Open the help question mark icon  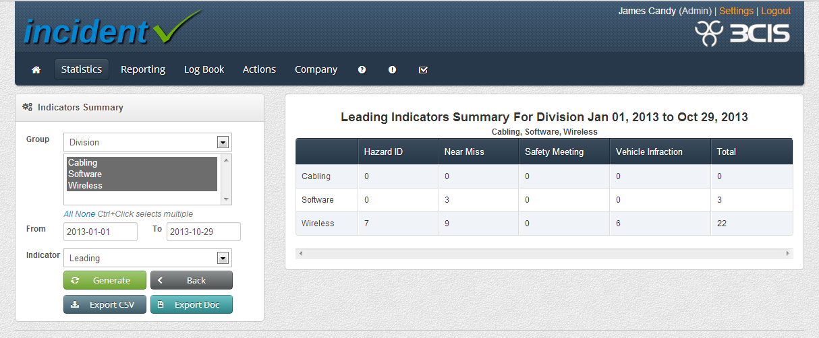pyautogui.click(x=362, y=70)
